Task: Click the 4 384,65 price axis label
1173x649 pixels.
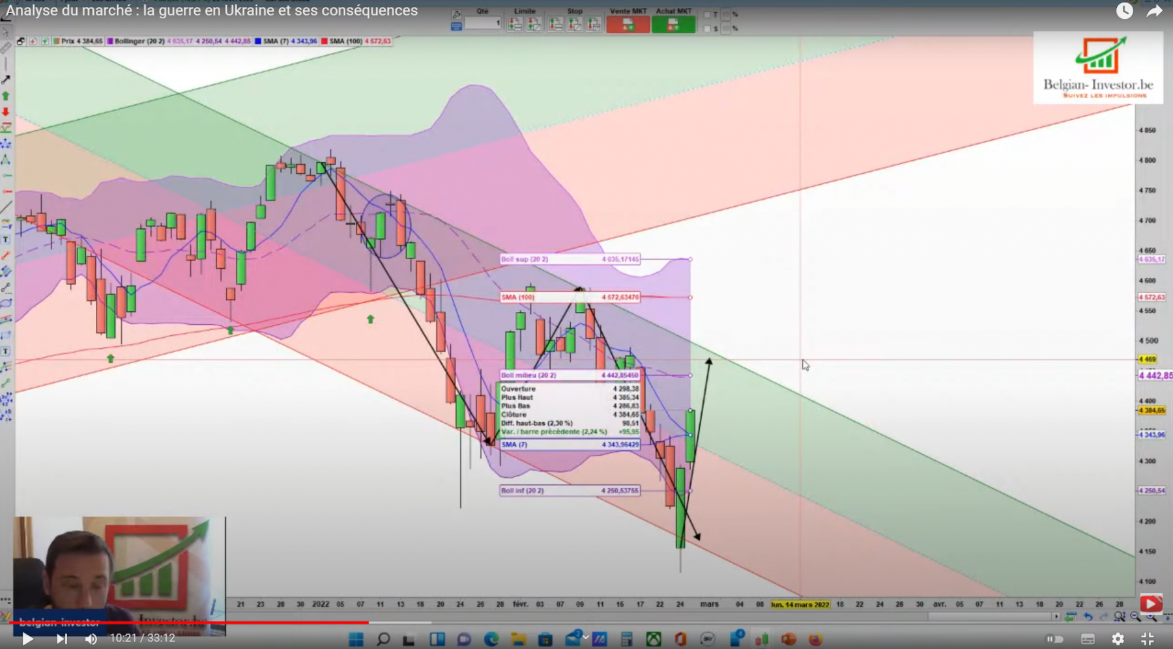Action: coord(1151,410)
